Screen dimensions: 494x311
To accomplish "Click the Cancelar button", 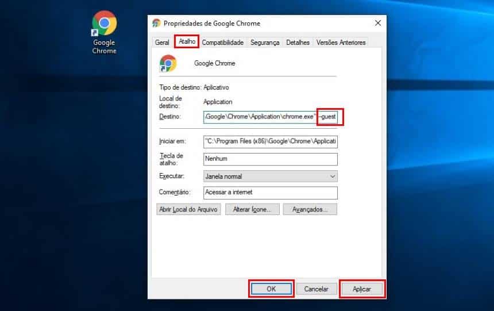I will [x=317, y=289].
